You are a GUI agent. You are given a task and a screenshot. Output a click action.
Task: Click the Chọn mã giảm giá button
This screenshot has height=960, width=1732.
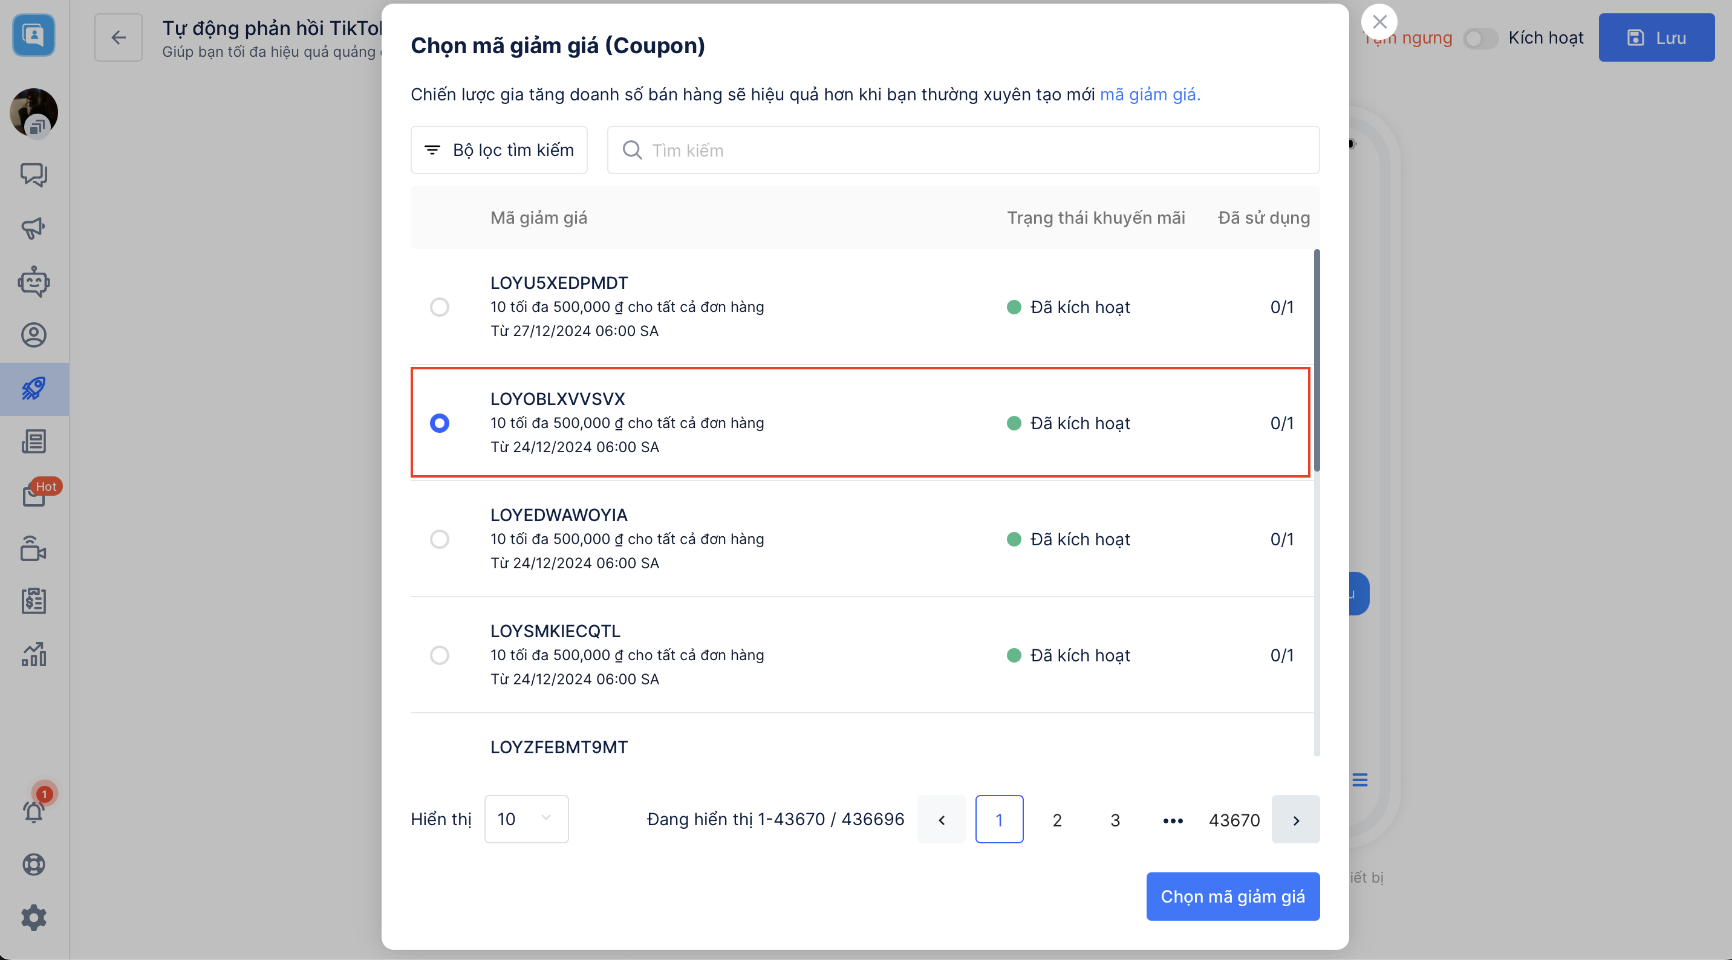click(1232, 896)
